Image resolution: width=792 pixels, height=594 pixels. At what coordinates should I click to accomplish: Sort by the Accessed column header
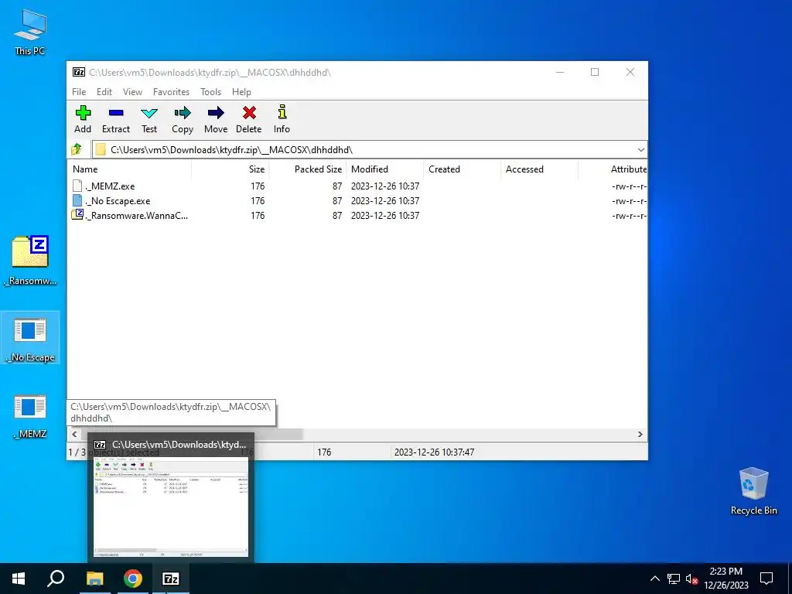[x=539, y=169]
